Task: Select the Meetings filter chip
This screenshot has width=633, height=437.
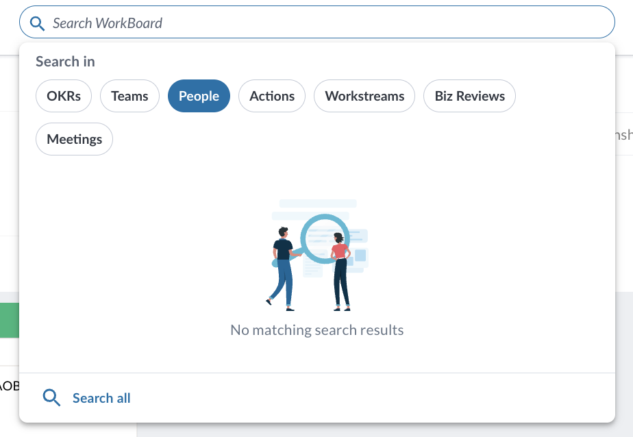Action: 74,139
